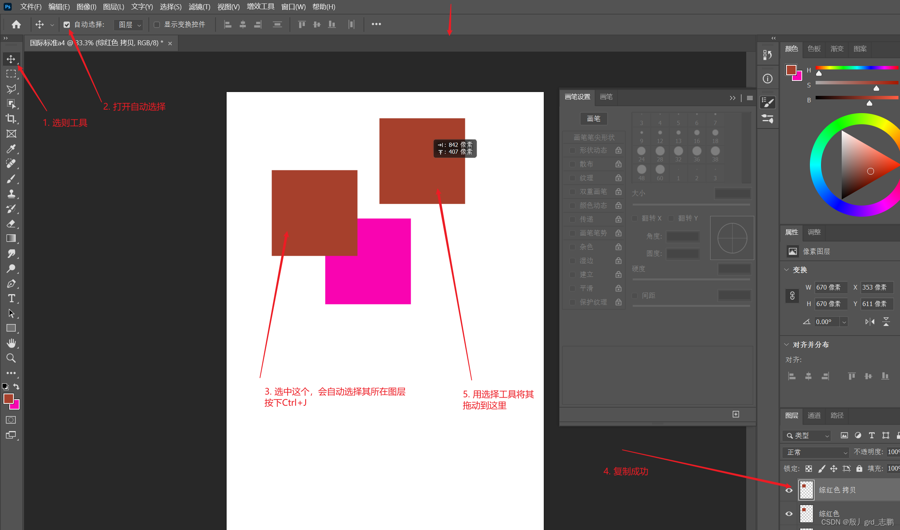Uncheck the 自动选择 checkbox

[67, 25]
